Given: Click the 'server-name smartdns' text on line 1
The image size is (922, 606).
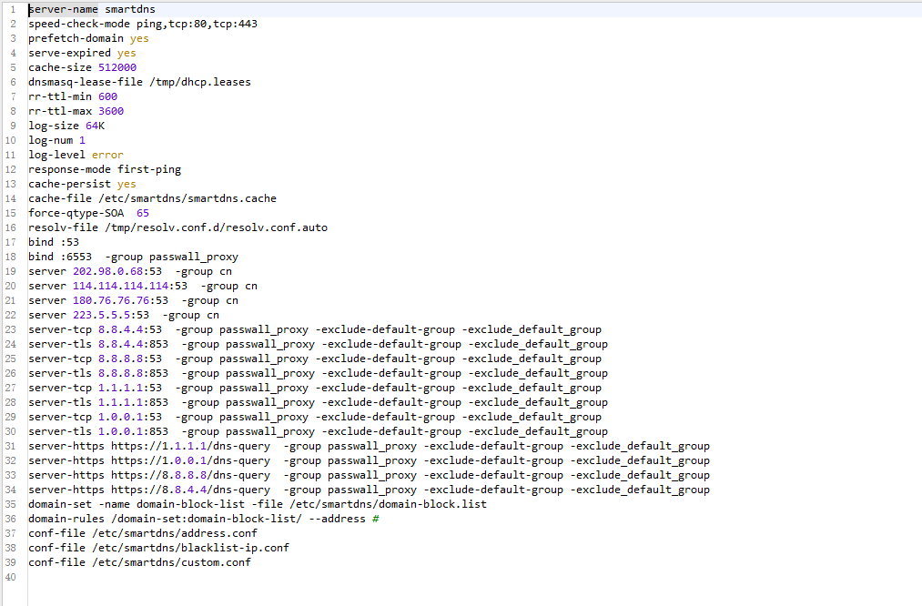Looking at the screenshot, I should (92, 9).
